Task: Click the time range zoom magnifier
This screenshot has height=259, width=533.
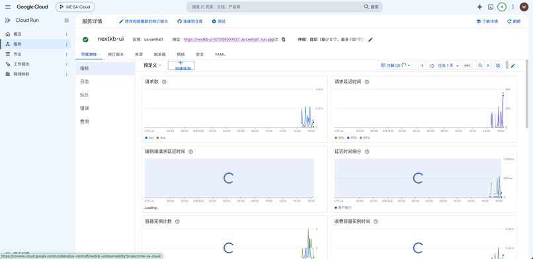Action: (480, 65)
